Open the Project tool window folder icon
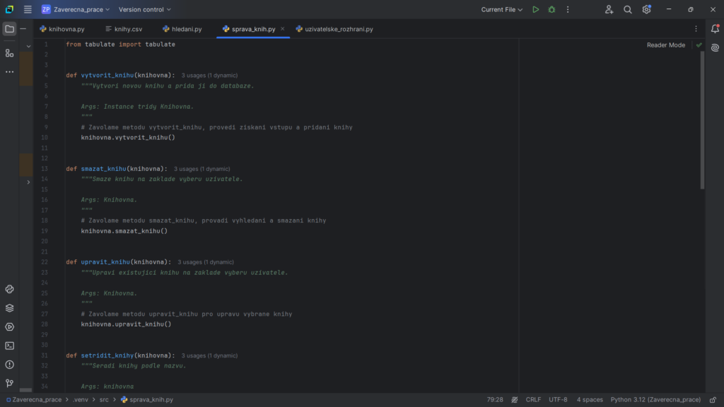 [x=9, y=29]
